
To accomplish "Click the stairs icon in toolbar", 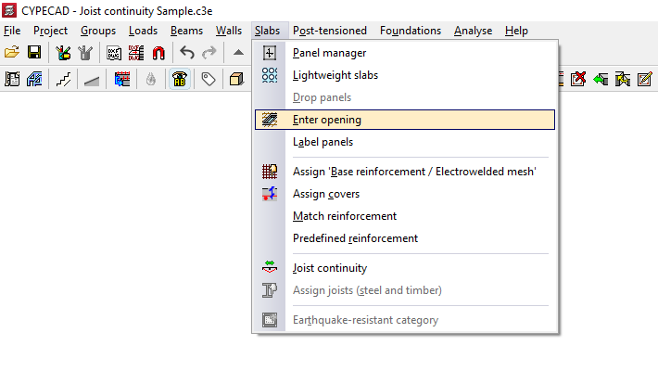I will click(63, 80).
